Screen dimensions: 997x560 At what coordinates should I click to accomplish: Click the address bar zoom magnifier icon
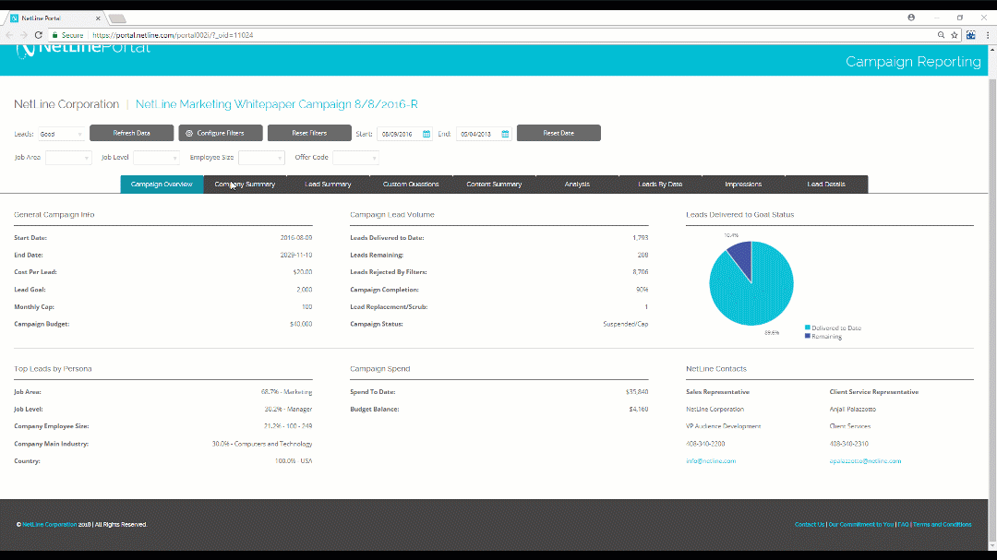(941, 35)
